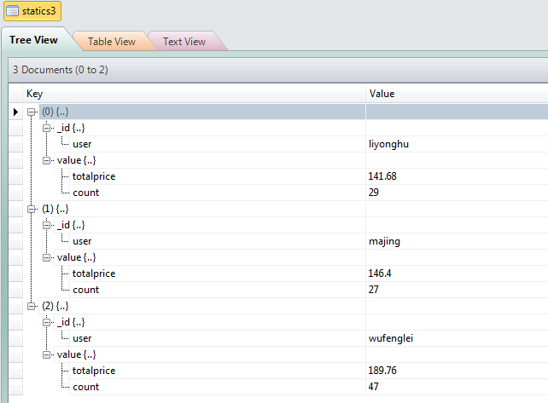Collapse document (0) node
Screen dimensions: 548x403
tap(31, 112)
